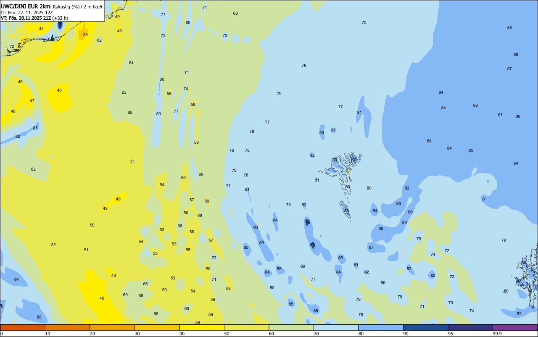The height and width of the screenshot is (337, 538).
Task: Click the '(+33 h)' forecast offset text
Action: [61, 18]
